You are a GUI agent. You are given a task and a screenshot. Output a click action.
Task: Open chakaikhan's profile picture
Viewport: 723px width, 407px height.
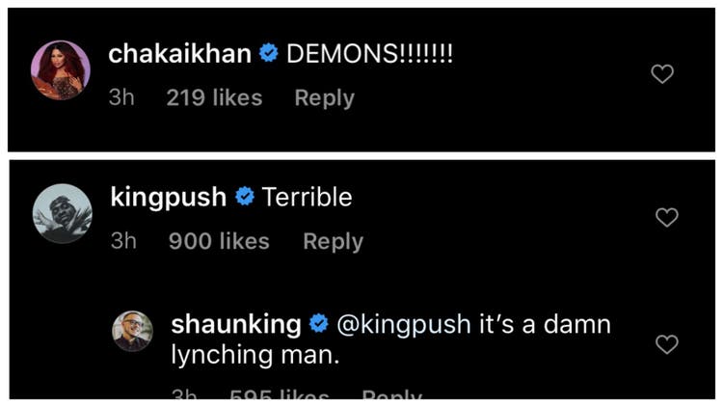60,69
